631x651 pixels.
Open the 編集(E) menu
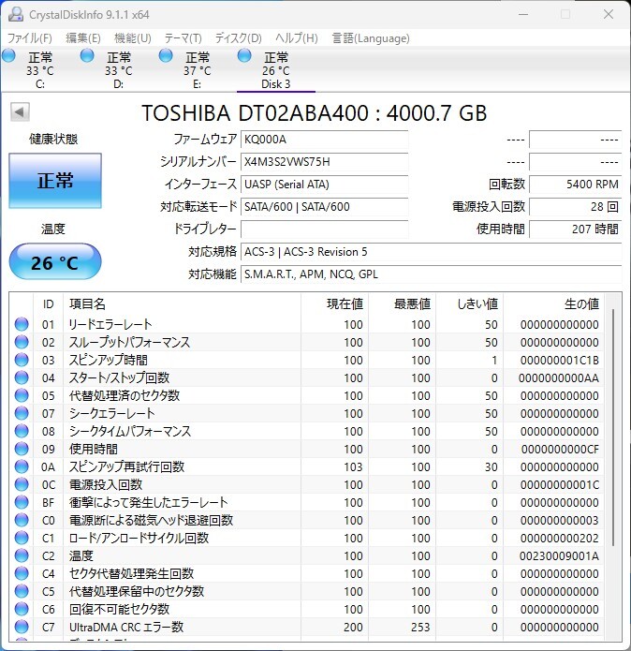[x=83, y=38]
